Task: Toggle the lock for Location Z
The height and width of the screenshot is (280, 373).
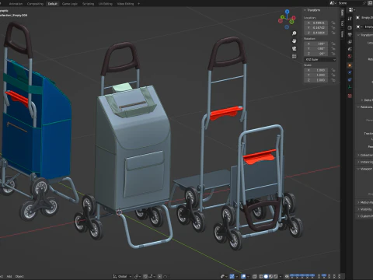Action: [x=333, y=33]
